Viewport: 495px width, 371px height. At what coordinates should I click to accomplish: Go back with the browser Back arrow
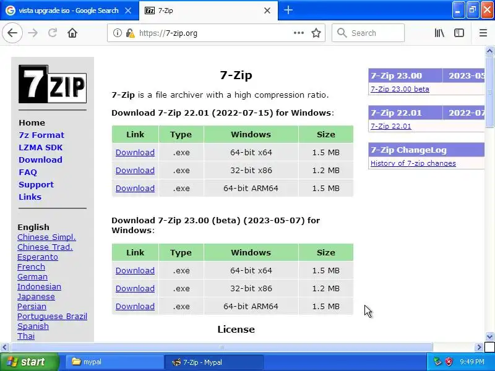(12, 33)
